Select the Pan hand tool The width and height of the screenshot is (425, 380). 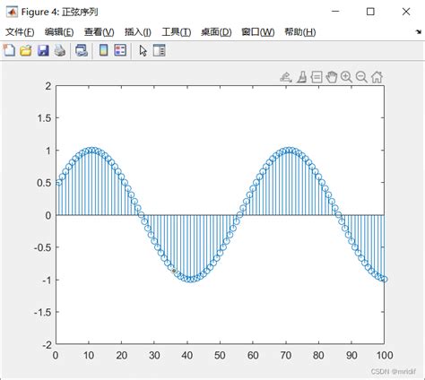click(331, 77)
